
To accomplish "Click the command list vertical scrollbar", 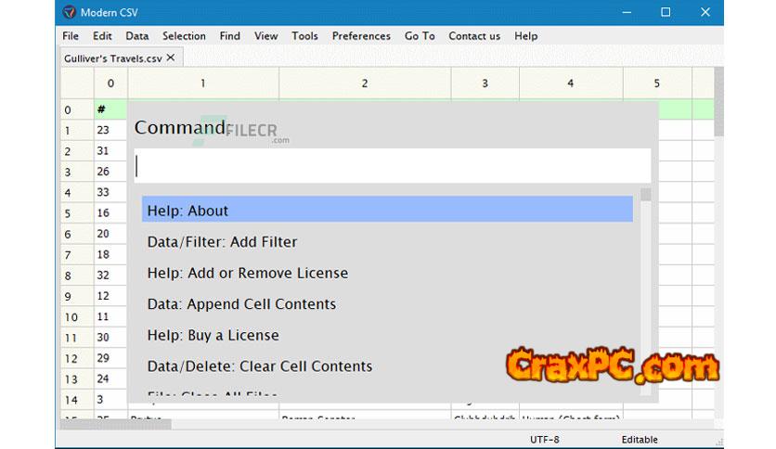I will [x=646, y=278].
